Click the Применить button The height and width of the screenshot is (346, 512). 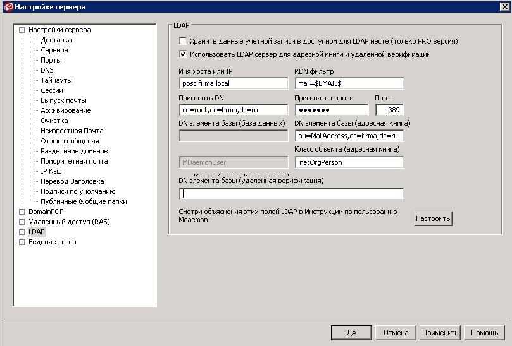[440, 333]
